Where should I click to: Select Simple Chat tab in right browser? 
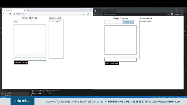(105, 11)
